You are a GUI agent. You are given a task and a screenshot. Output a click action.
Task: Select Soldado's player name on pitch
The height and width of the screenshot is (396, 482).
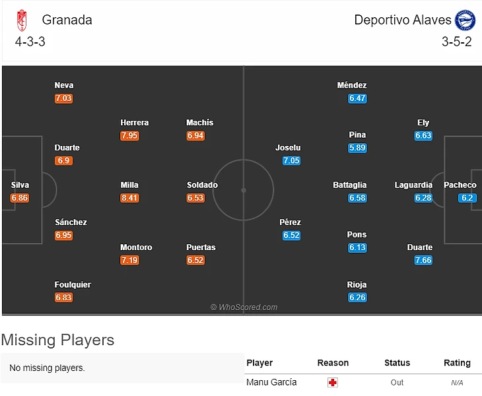click(x=202, y=185)
